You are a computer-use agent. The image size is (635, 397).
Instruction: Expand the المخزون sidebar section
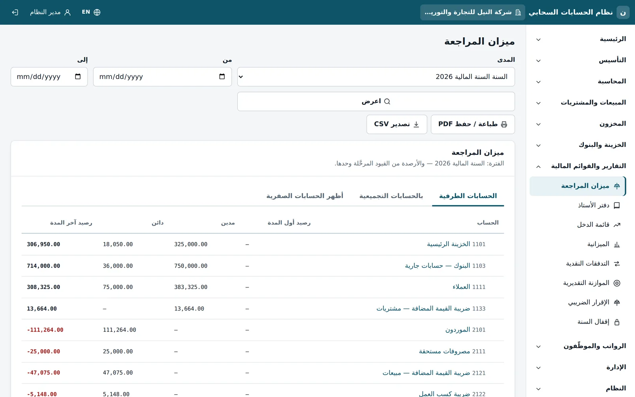click(x=581, y=124)
